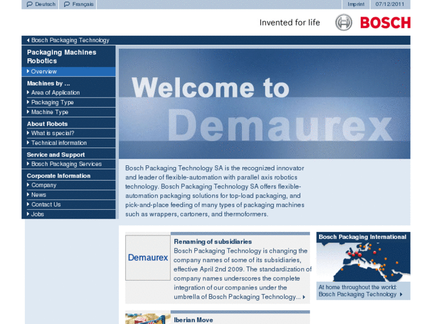Open the Imprint page
432x324 pixels.
[356, 4]
